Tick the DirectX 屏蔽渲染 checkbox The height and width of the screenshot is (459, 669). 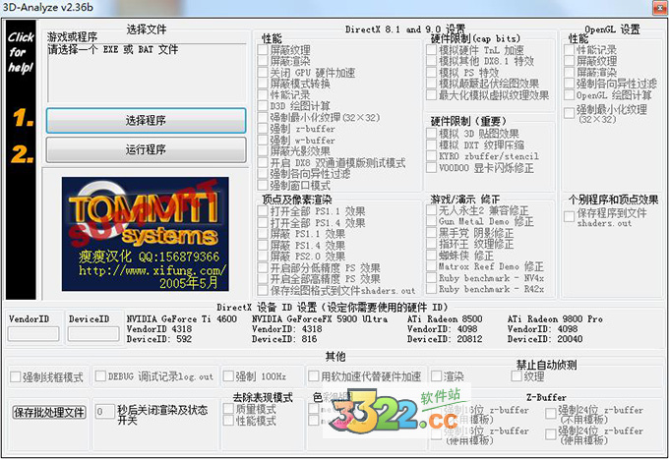pos(263,61)
